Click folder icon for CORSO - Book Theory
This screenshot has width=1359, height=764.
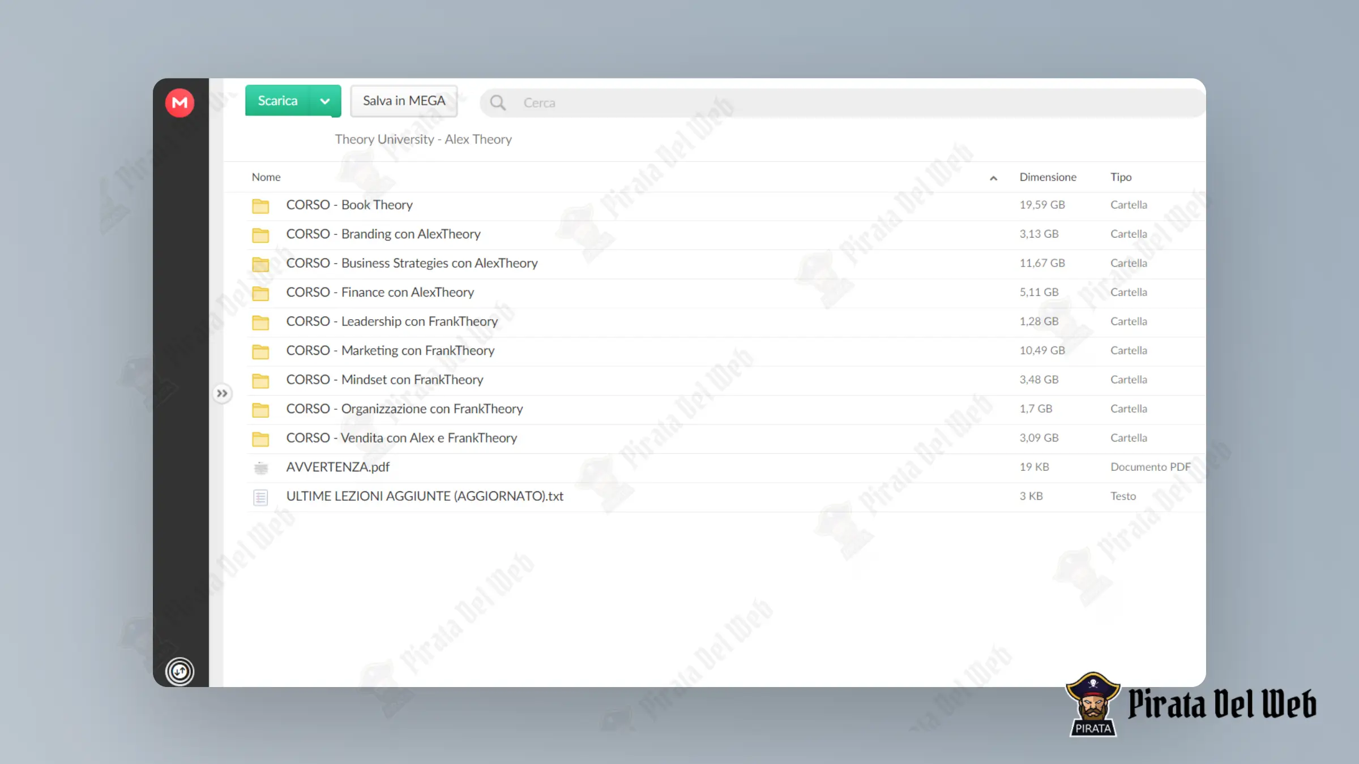click(x=260, y=206)
